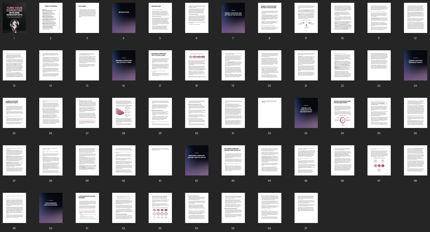430x232 pixels.
Task: Open the dark 'Landing Your First Workshop Clients' cover
Action: (415, 66)
